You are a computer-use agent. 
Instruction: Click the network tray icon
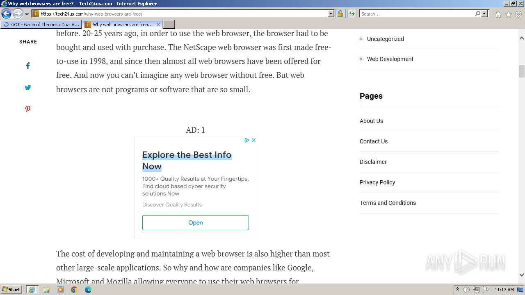point(476,290)
